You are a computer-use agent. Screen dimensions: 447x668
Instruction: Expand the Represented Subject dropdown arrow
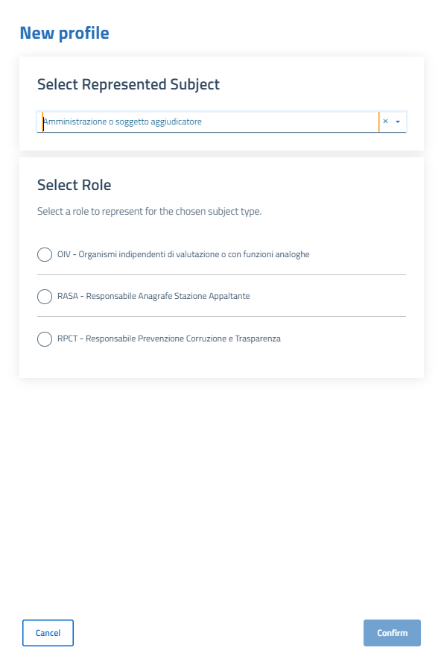point(399,122)
